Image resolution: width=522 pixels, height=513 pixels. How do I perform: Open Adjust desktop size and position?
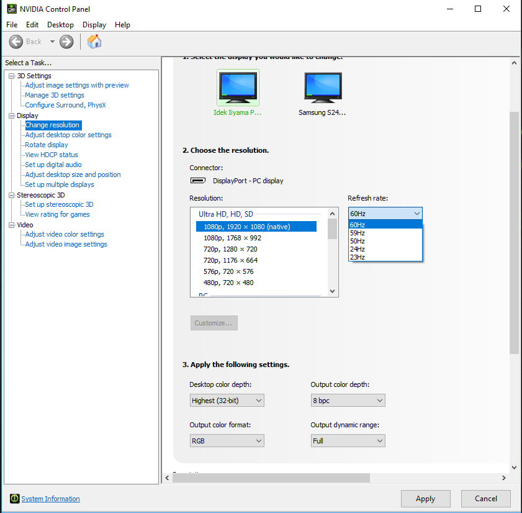73,175
